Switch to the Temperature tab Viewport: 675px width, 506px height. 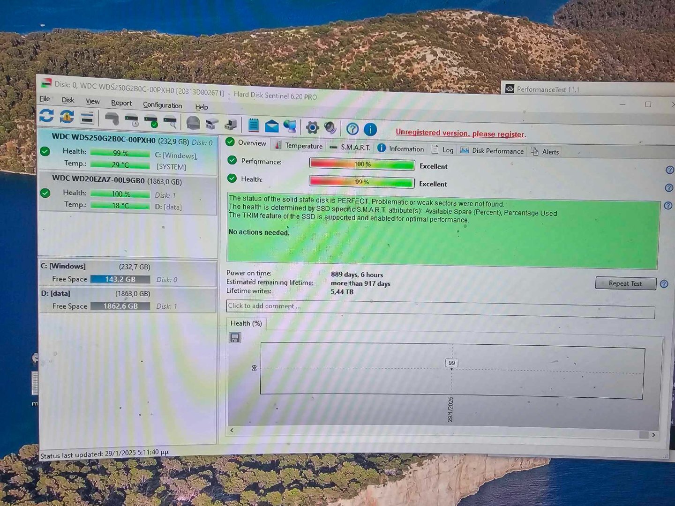click(299, 145)
